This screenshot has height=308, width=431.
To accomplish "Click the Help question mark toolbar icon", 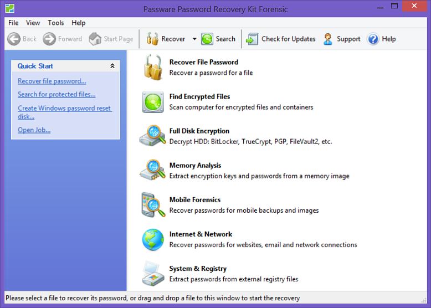I will click(x=373, y=39).
